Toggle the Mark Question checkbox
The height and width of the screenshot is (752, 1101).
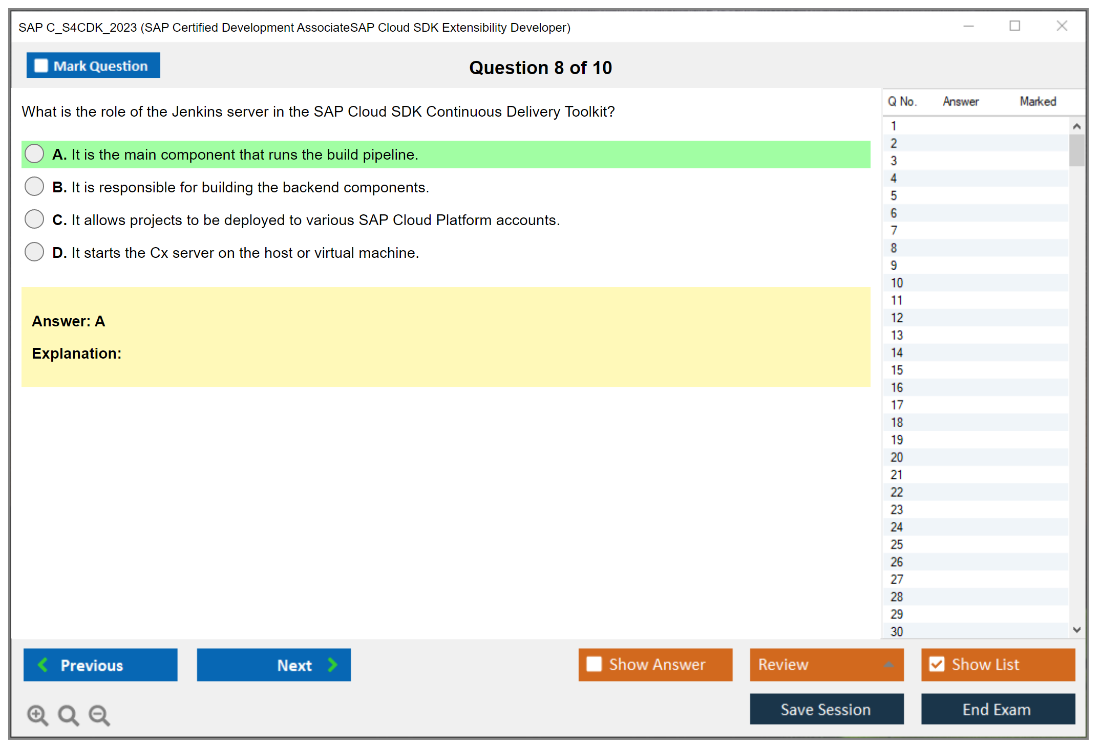click(41, 65)
